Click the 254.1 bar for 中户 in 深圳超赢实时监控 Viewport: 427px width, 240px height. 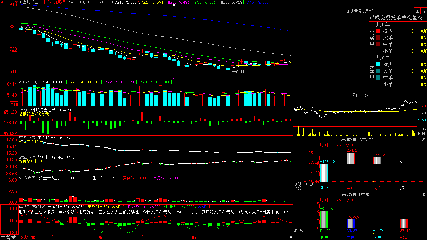[x=351, y=158]
